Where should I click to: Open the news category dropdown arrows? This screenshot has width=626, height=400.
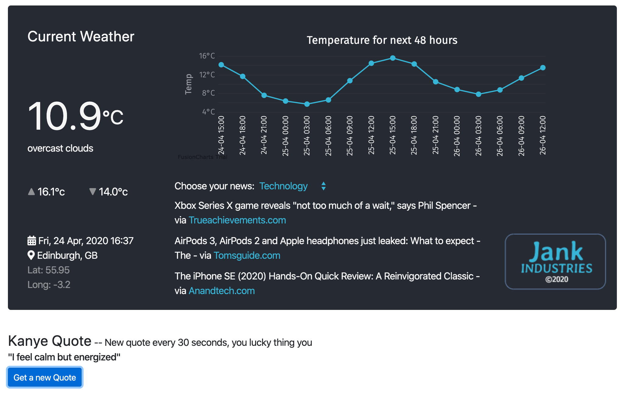coord(323,186)
